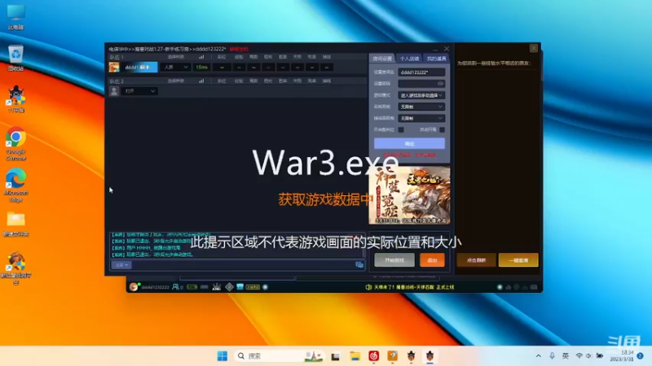Expand the second 无限制 dropdown
The width and height of the screenshot is (652, 366).
[x=421, y=119]
